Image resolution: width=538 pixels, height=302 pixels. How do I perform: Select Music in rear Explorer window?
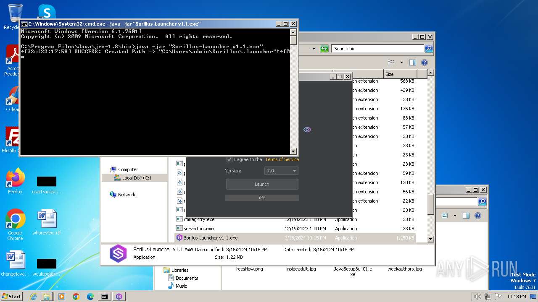tap(181, 286)
